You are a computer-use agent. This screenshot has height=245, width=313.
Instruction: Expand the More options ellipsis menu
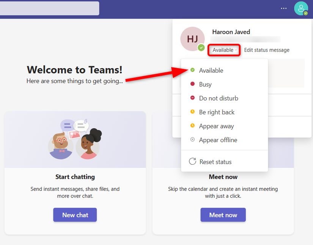283,8
